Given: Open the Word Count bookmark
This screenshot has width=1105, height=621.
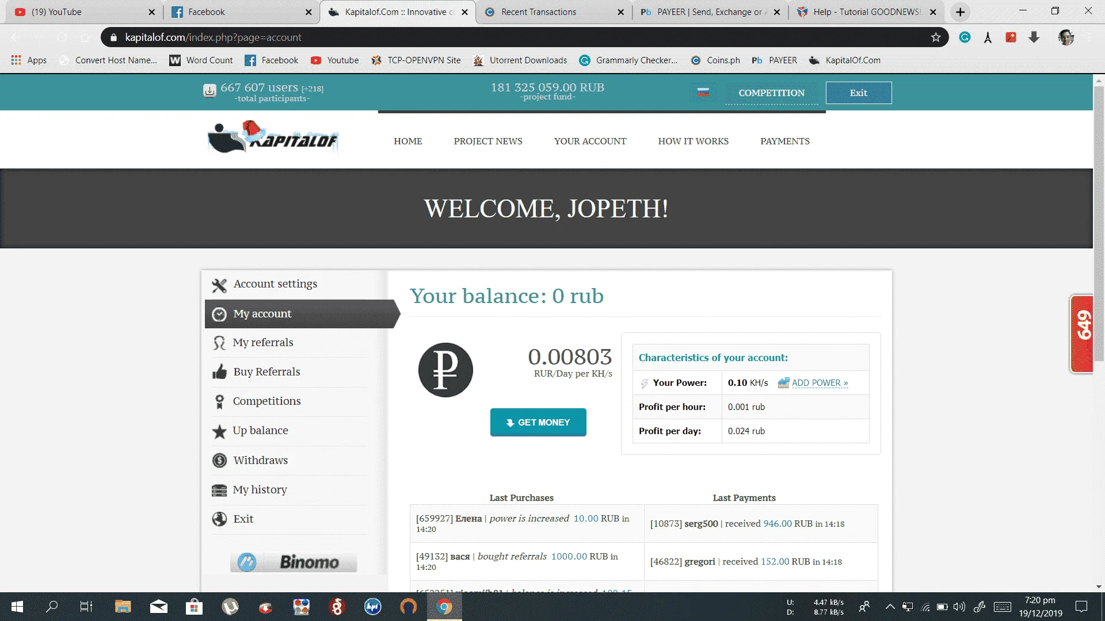Looking at the screenshot, I should (x=201, y=60).
